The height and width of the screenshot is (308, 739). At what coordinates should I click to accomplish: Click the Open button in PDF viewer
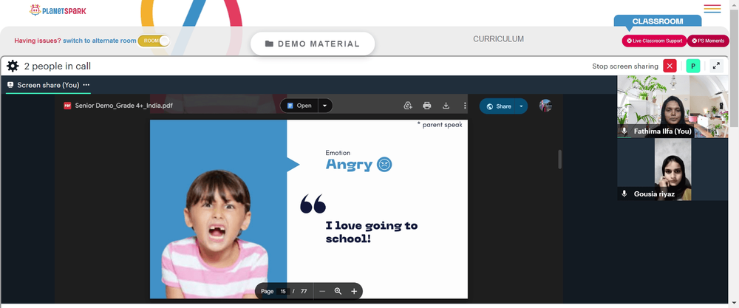[x=299, y=106]
